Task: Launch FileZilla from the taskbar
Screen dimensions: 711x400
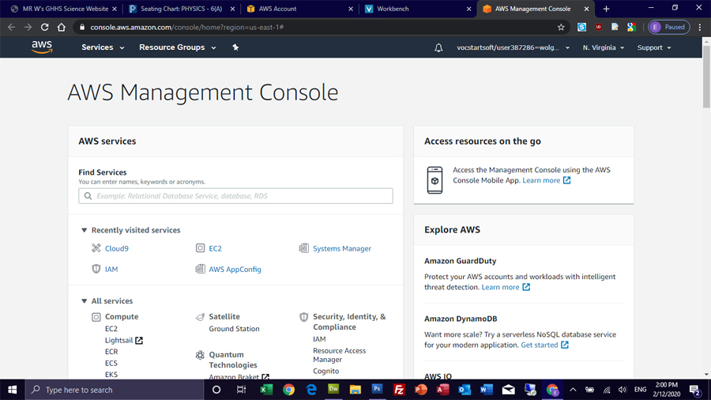Action: tap(399, 390)
